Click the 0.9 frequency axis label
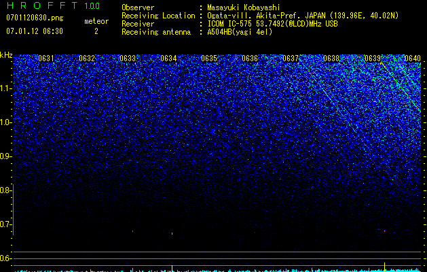 tap(5, 156)
